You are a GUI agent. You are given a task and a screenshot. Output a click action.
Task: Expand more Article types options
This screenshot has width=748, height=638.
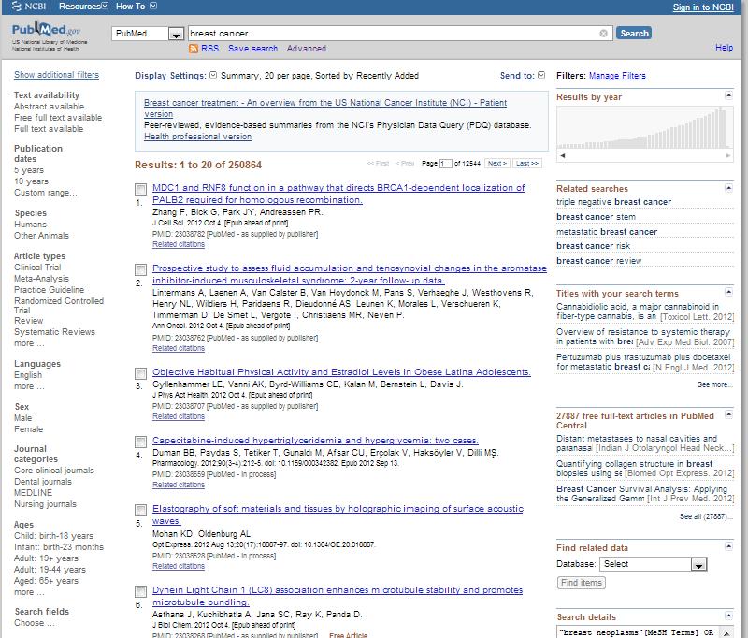click(x=29, y=343)
